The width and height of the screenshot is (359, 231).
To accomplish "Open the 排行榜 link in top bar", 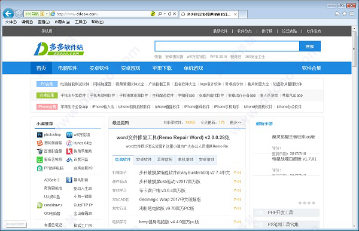I will coord(267,31).
